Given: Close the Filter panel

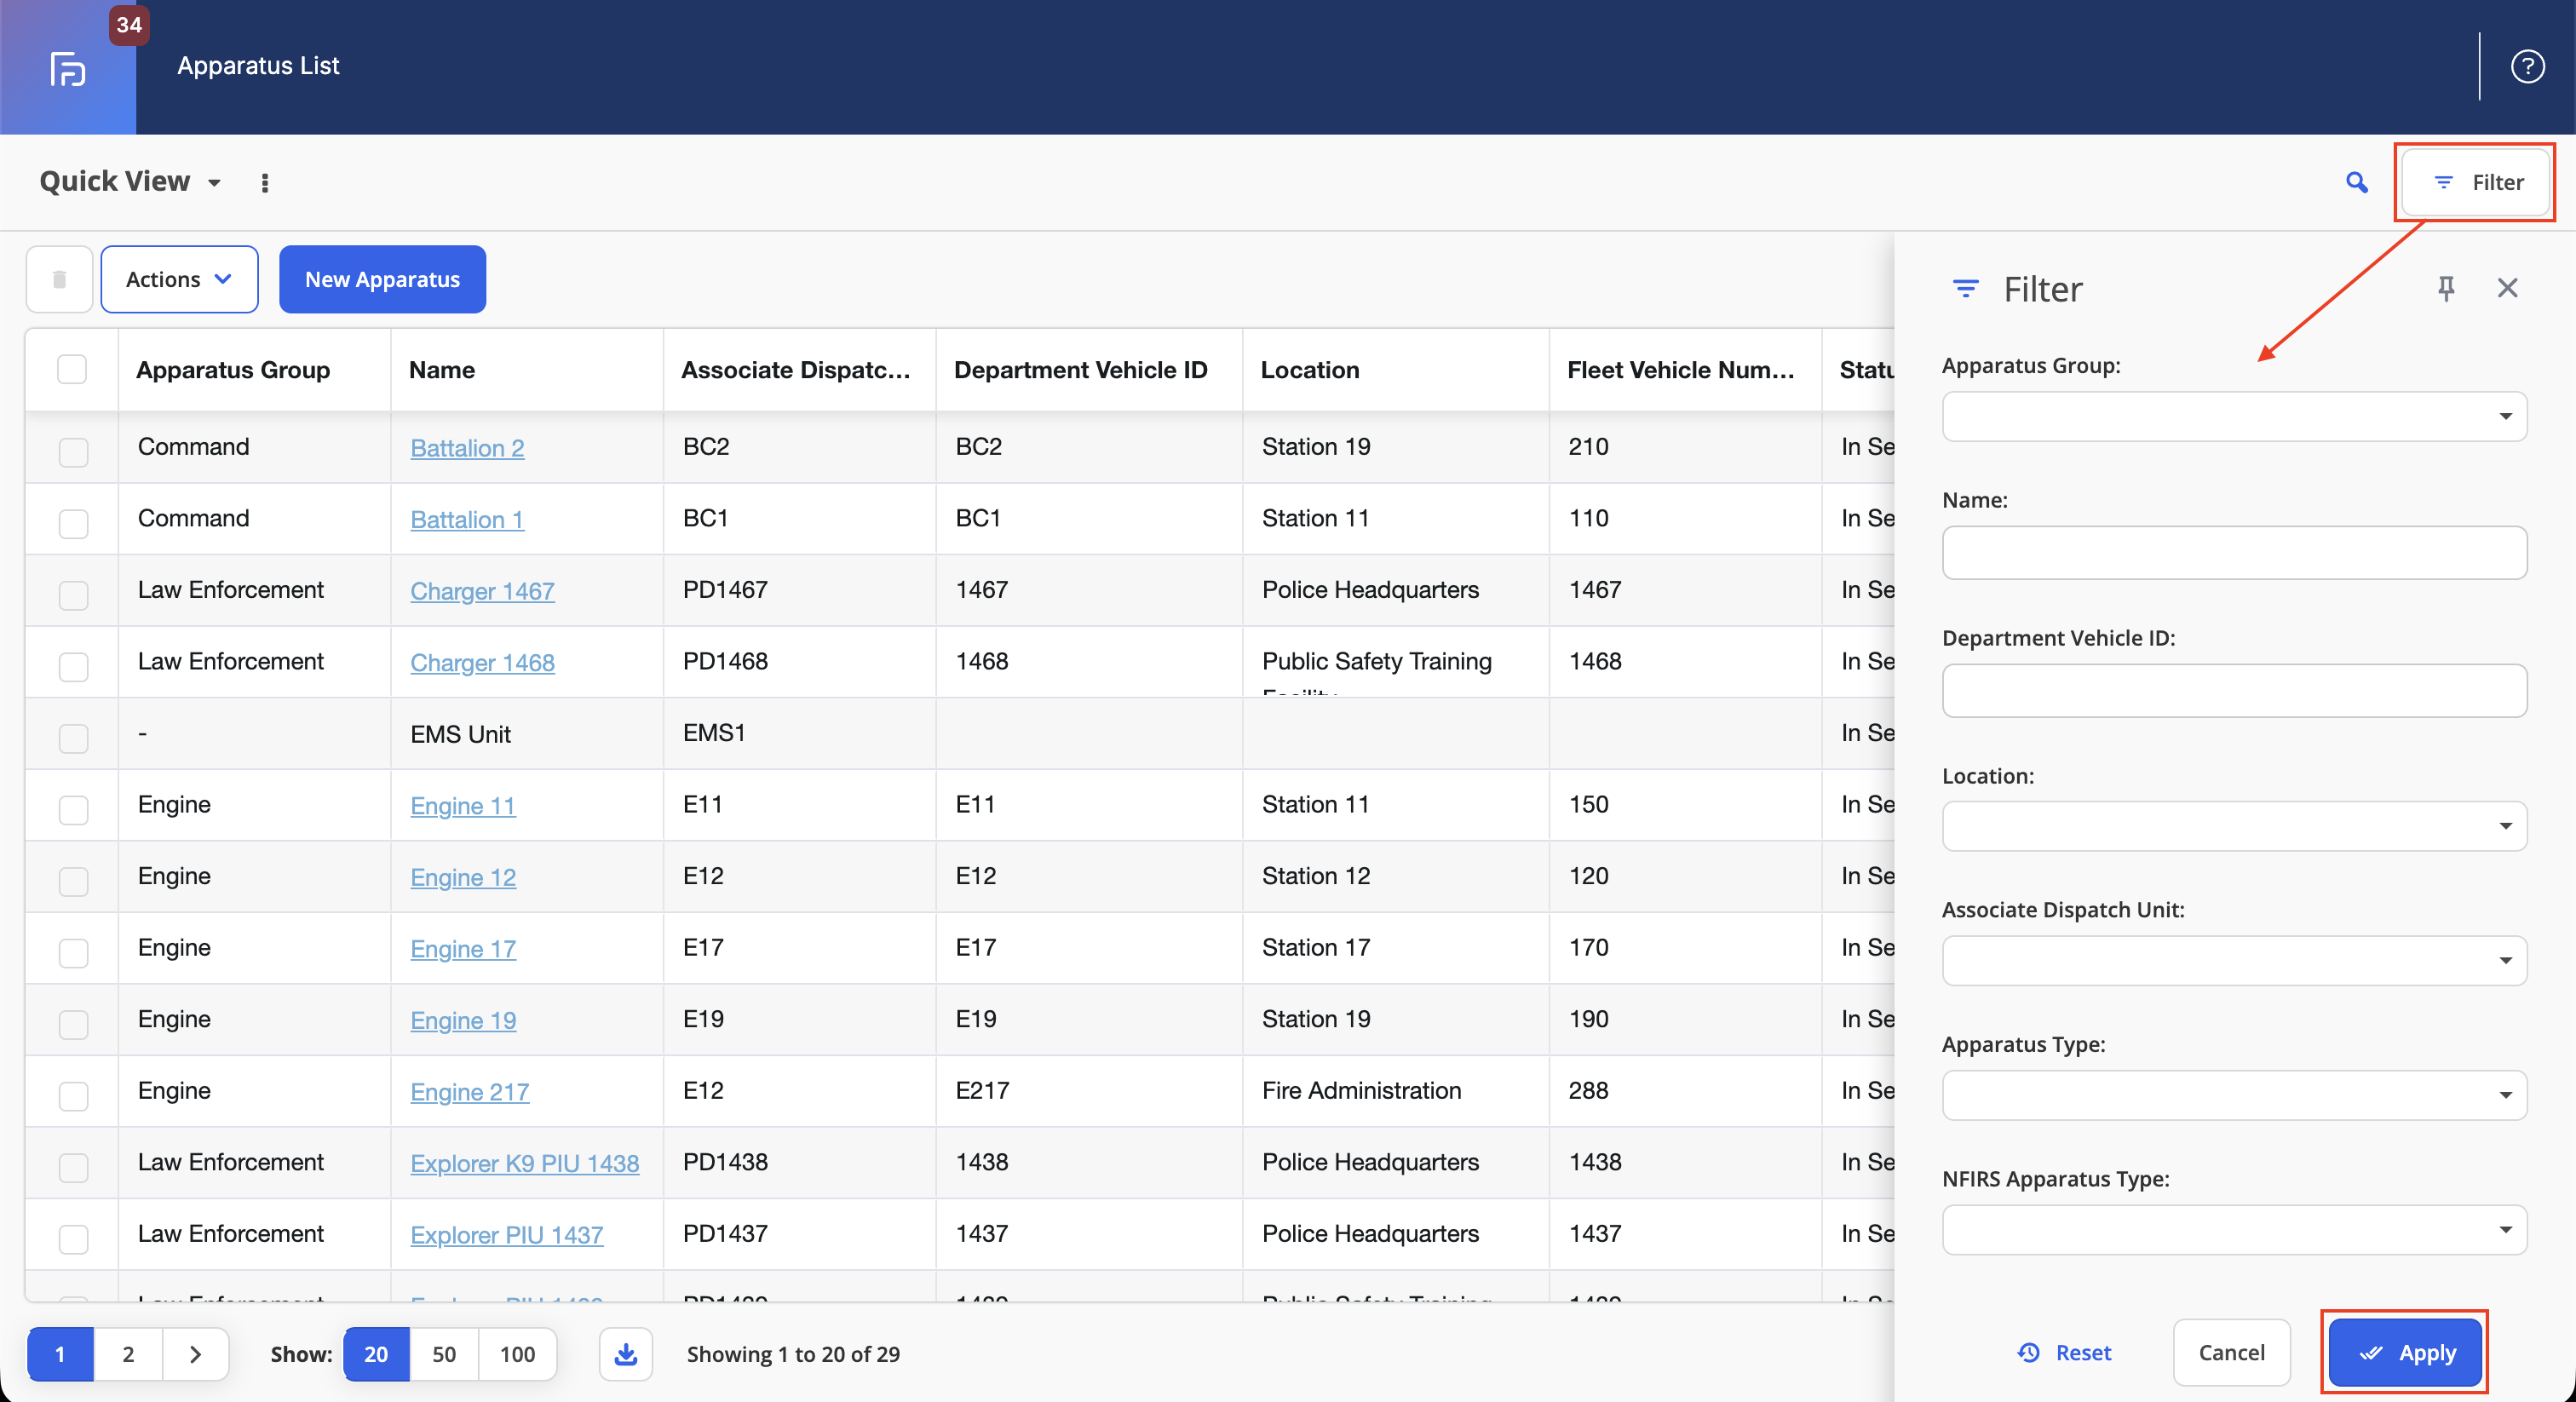Looking at the screenshot, I should click(x=2507, y=288).
